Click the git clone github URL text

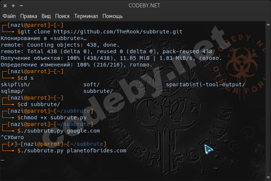118,32
